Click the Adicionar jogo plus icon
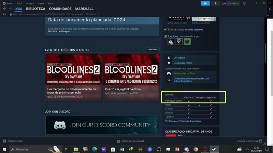 [4, 141]
